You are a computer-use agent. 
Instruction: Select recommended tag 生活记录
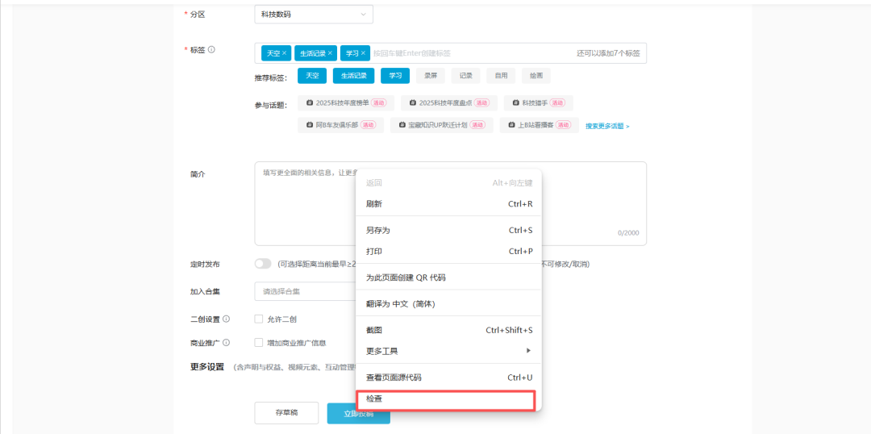(x=353, y=76)
